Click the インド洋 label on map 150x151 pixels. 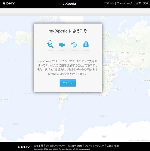tap(134, 90)
